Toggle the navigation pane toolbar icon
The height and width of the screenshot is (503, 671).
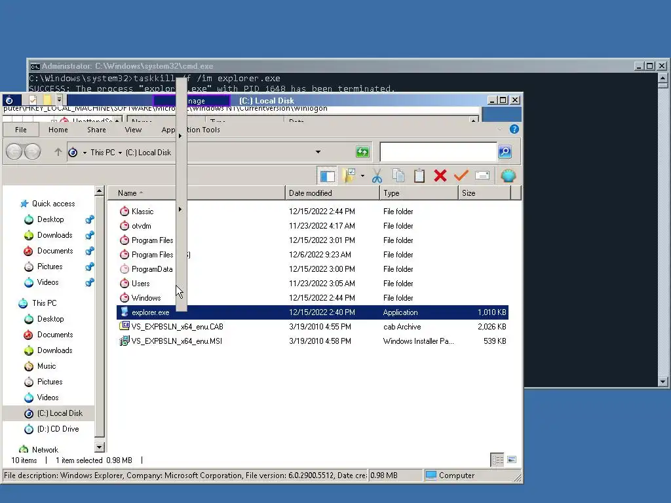click(x=328, y=176)
